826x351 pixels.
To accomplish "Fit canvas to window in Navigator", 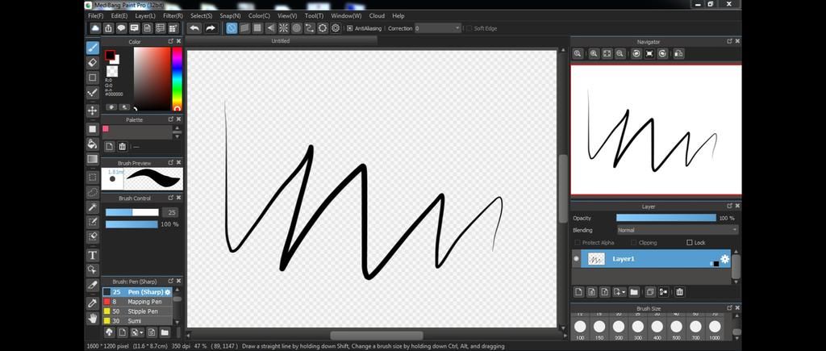I will 607,53.
